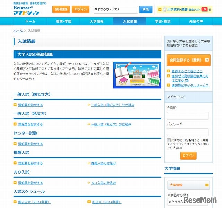Click the 検索 search button

[x=146, y=9]
